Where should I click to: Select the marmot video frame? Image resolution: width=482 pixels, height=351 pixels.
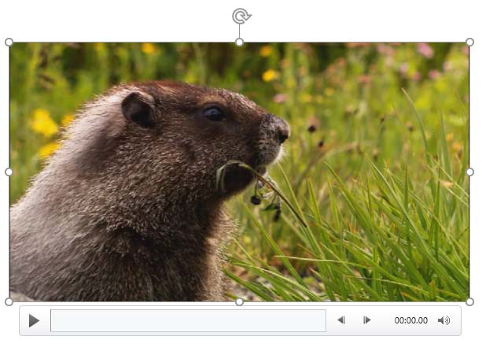[x=240, y=172]
